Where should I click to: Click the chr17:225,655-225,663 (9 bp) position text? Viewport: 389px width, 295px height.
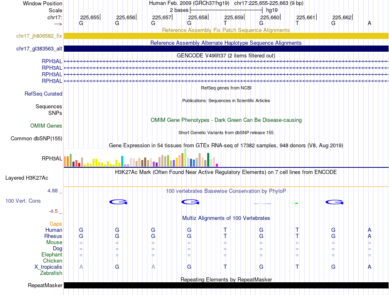269,3
